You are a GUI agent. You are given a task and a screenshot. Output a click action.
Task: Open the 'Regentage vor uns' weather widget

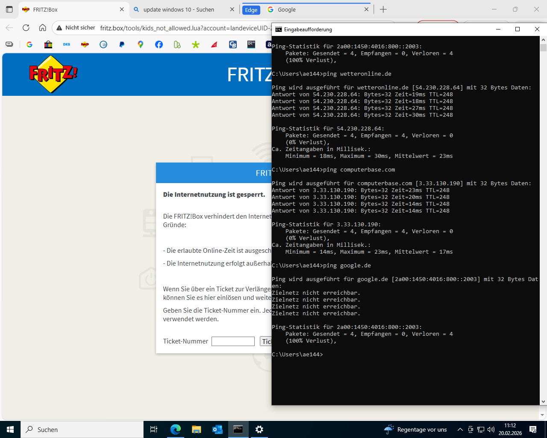pyautogui.click(x=416, y=429)
